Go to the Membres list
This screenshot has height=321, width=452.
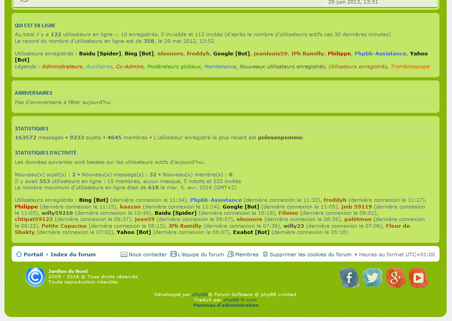click(x=246, y=254)
